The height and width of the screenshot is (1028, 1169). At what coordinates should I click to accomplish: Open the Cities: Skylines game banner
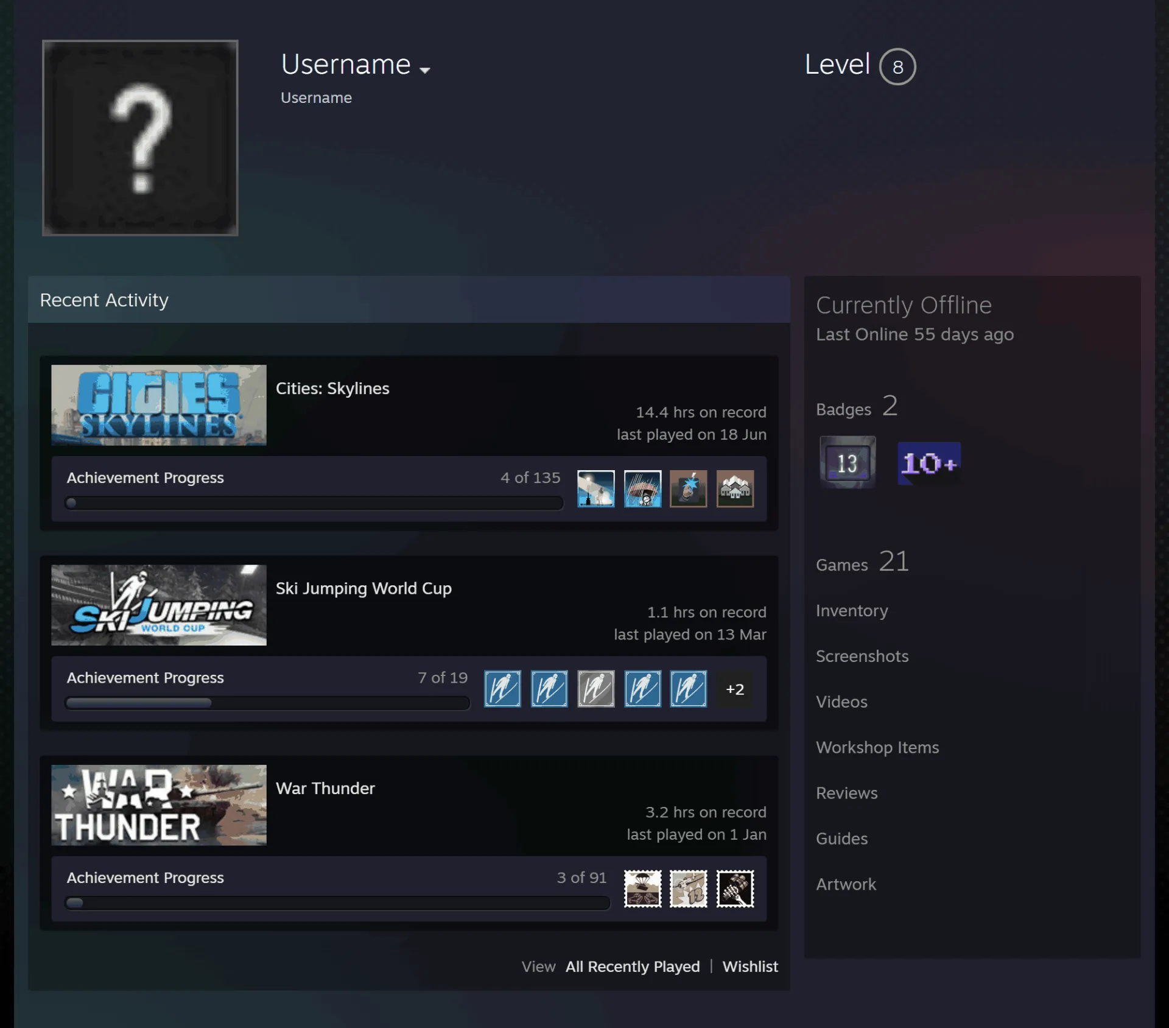pyautogui.click(x=159, y=405)
